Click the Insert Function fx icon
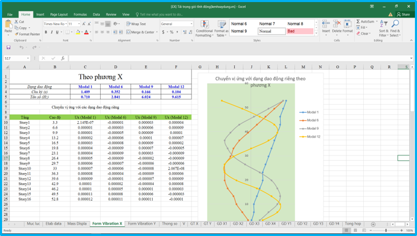 point(62,58)
